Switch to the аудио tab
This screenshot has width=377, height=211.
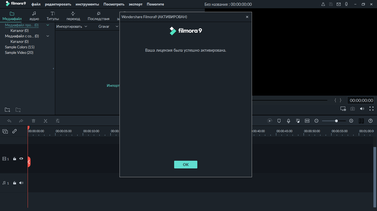[34, 16]
